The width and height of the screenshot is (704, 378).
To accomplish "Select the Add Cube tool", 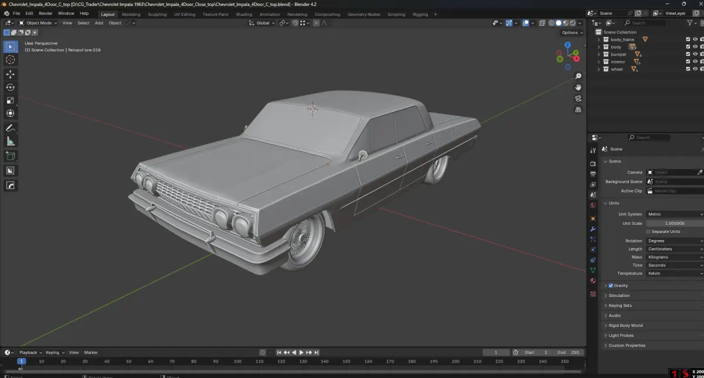I will [x=11, y=156].
